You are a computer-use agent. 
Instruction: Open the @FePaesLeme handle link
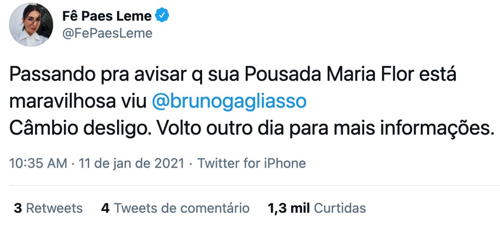(107, 33)
